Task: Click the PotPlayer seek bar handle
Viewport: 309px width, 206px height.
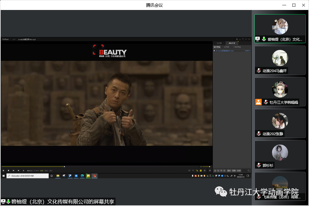Action: tap(64, 167)
